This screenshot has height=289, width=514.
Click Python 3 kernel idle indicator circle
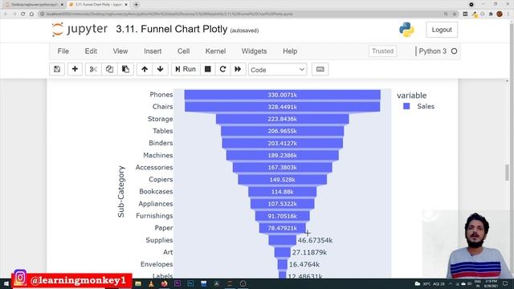tap(454, 51)
